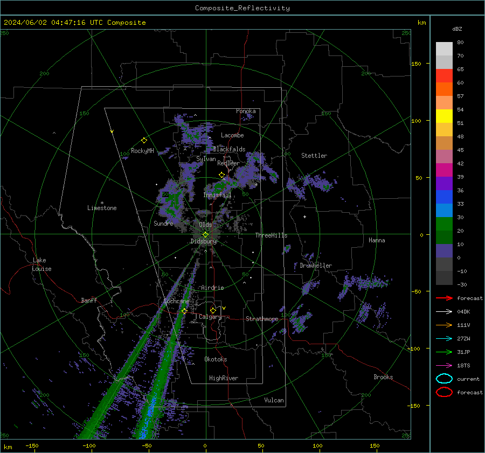
Task: Select the 80 dBZ light gray swatch
Action: [x=444, y=48]
